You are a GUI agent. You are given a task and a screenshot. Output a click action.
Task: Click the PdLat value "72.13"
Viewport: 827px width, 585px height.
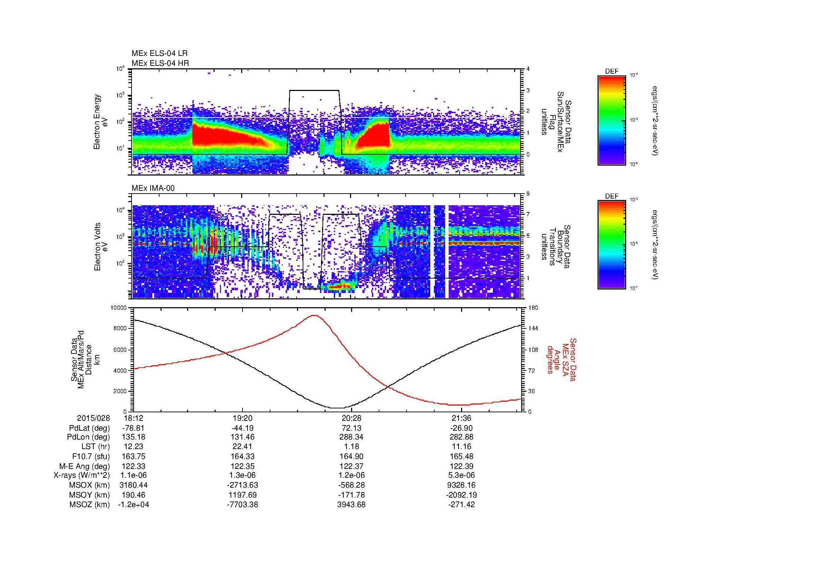[352, 428]
